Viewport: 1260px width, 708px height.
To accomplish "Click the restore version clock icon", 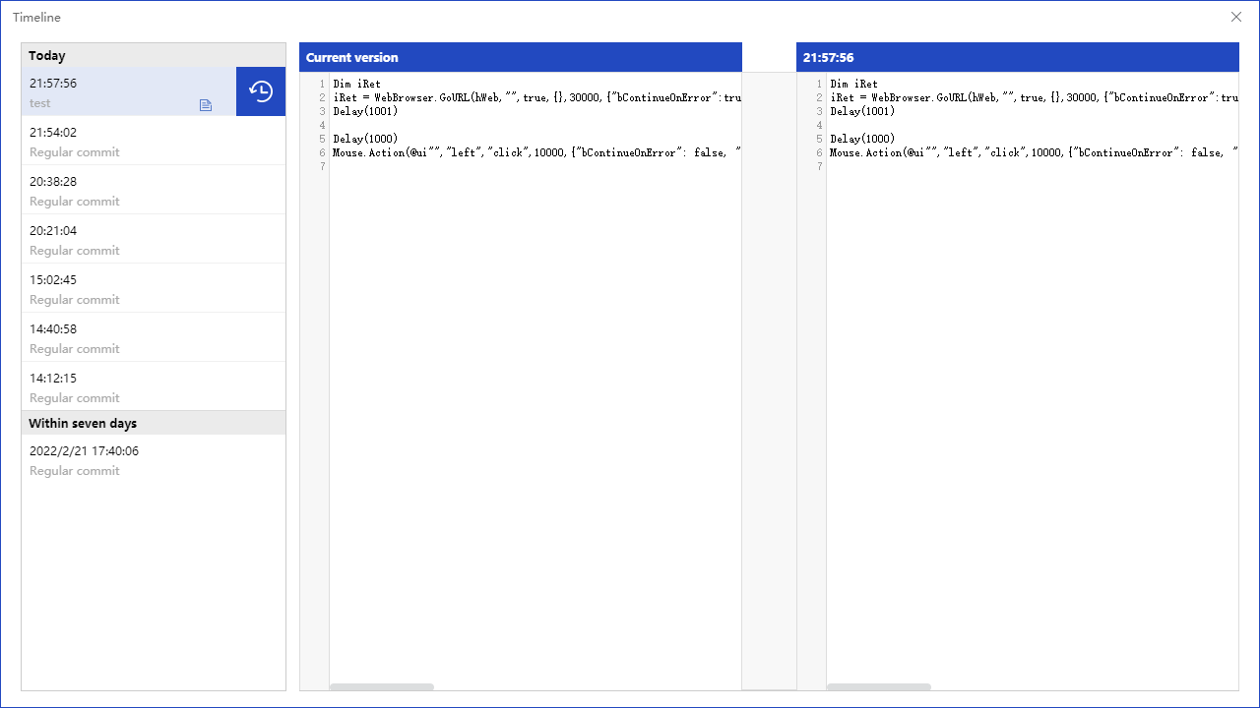I will (x=261, y=91).
